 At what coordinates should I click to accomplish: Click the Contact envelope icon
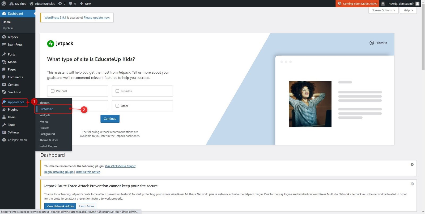pyautogui.click(x=4, y=85)
